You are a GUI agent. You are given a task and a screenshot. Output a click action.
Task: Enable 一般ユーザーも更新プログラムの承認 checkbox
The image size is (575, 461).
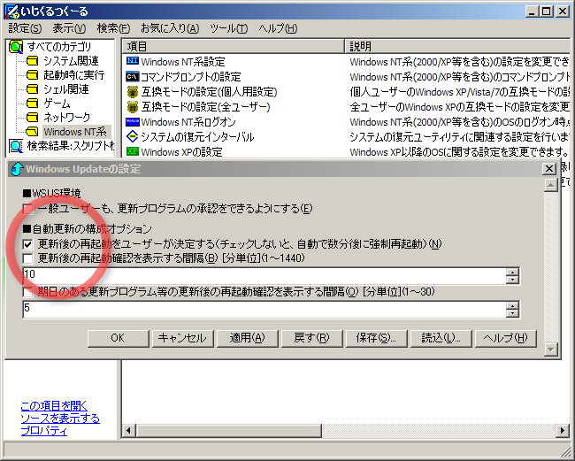[x=28, y=209]
